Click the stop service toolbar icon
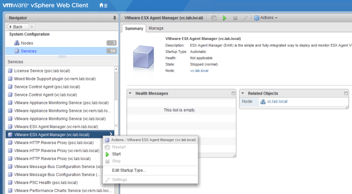352x194 pixels. (x=235, y=18)
